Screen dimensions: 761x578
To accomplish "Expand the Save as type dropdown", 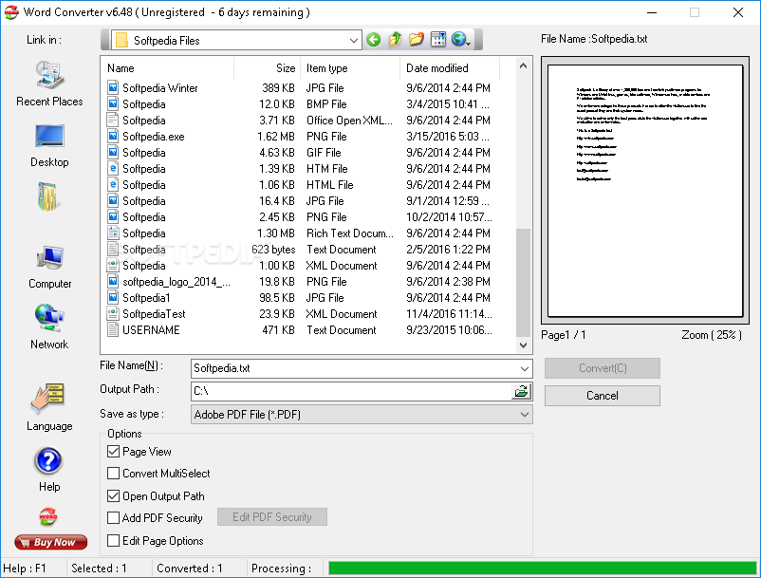I will point(525,415).
